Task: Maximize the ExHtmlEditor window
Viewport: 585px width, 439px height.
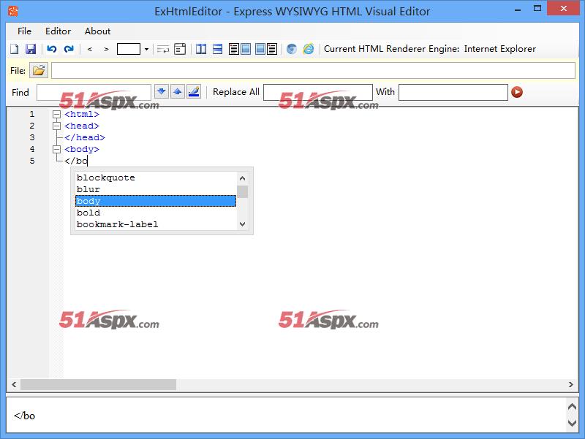Action: coord(537,8)
